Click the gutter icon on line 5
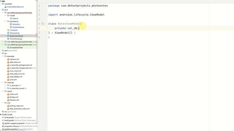This screenshot has width=234, height=131. coord(43,24)
